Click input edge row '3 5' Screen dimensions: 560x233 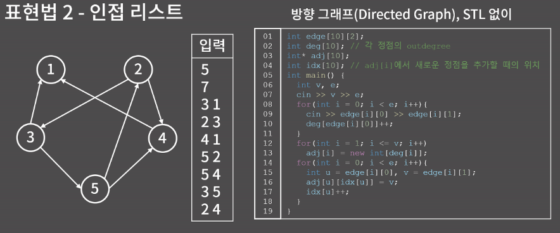(x=211, y=192)
